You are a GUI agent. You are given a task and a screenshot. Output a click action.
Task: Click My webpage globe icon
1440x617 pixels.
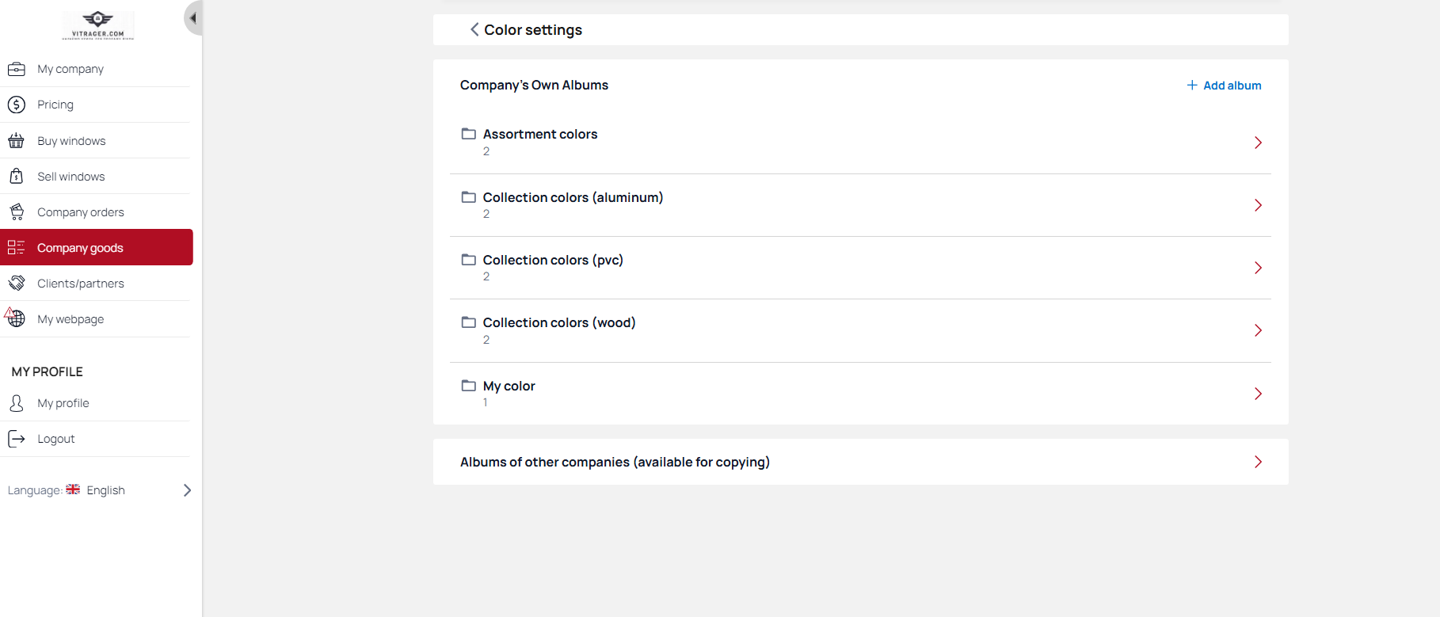click(16, 318)
